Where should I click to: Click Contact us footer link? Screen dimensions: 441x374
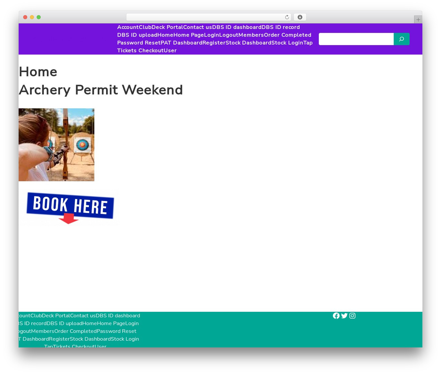tap(83, 316)
